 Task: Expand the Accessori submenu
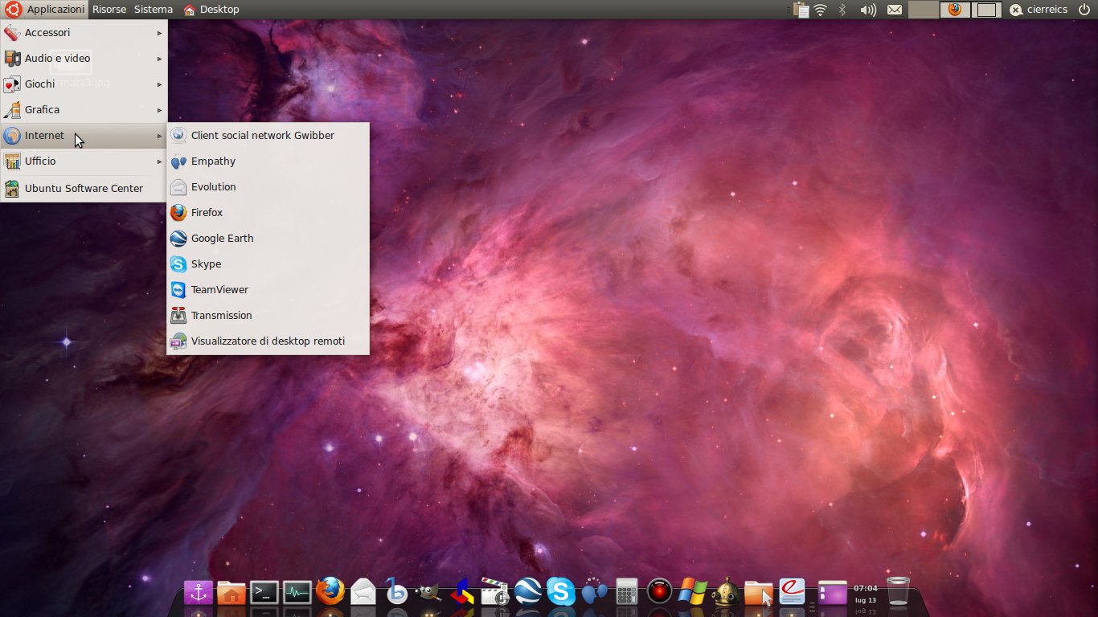coord(84,33)
